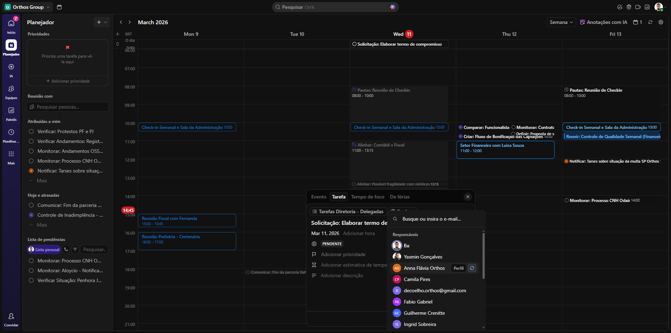Viewport: 671px width, 333px height.
Task: Click the Convidar icon at sidebar bottom
Action: pos(11,316)
